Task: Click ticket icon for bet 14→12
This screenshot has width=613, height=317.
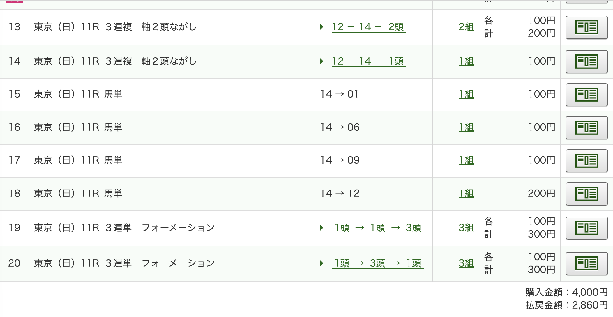Action: (x=586, y=194)
